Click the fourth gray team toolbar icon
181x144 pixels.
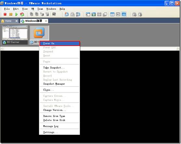click(47, 14)
